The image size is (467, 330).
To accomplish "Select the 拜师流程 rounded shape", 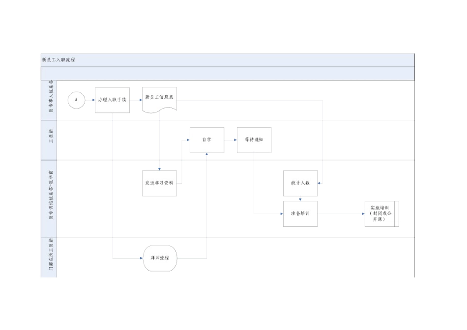I will [x=160, y=257].
